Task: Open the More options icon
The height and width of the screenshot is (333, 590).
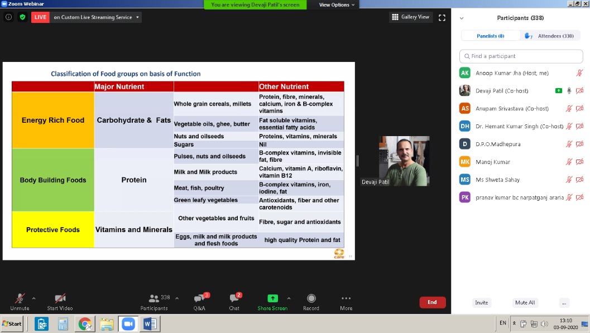Action: tap(346, 299)
